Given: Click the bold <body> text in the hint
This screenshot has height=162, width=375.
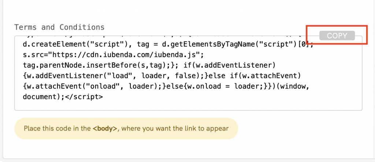Looking at the screenshot, I should (x=105, y=129).
